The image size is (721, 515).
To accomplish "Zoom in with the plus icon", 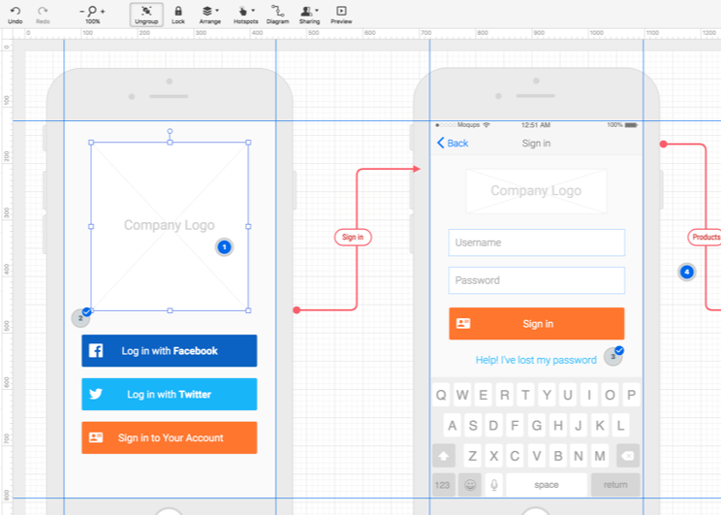I will pos(103,11).
